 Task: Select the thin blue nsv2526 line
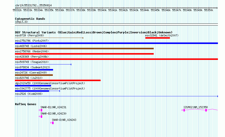pos(116,96)
